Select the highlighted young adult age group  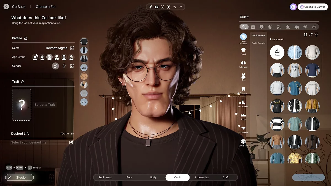point(49,57)
